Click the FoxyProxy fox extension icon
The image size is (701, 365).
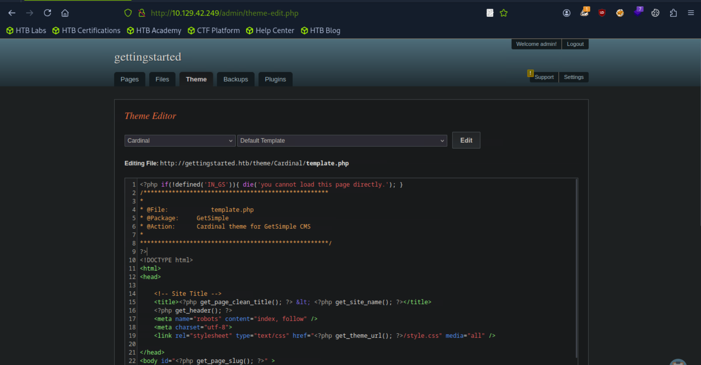620,13
